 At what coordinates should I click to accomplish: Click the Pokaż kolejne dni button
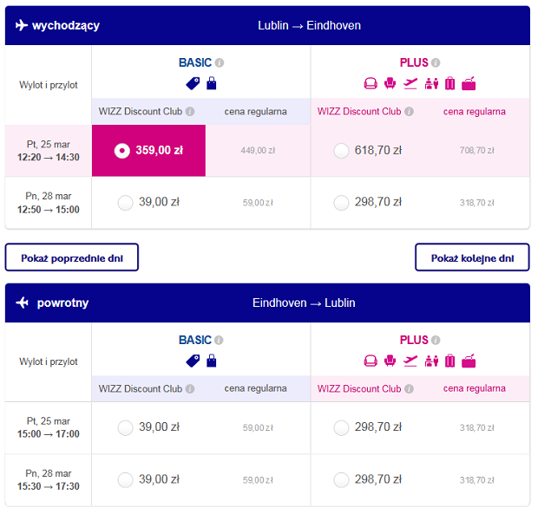pyautogui.click(x=472, y=257)
